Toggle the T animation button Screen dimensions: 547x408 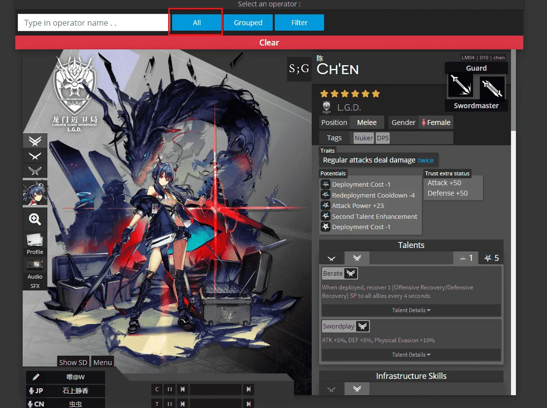coord(157,404)
